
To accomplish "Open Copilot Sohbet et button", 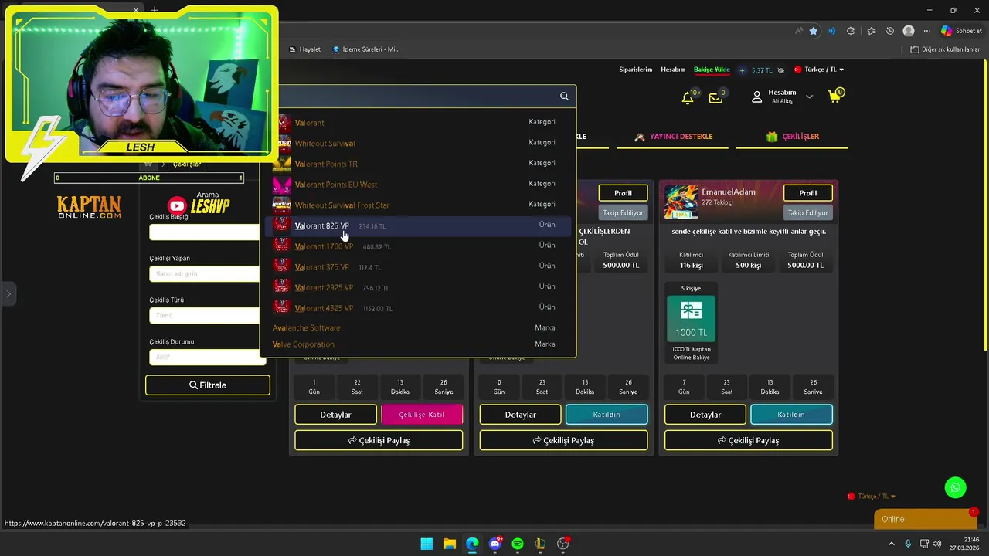I will (961, 31).
